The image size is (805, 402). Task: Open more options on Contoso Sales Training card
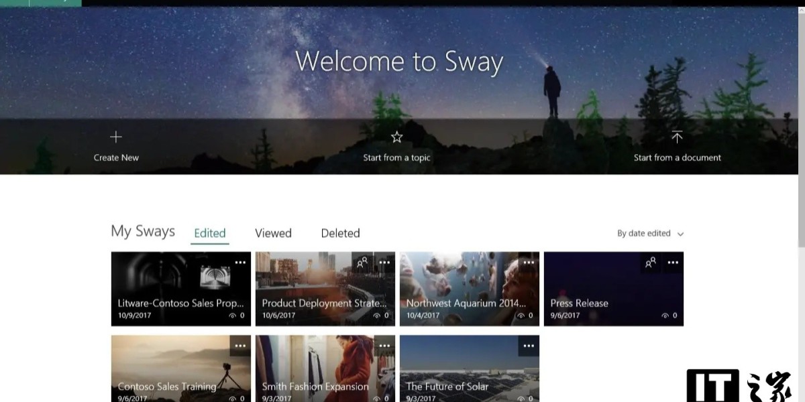pyautogui.click(x=240, y=346)
